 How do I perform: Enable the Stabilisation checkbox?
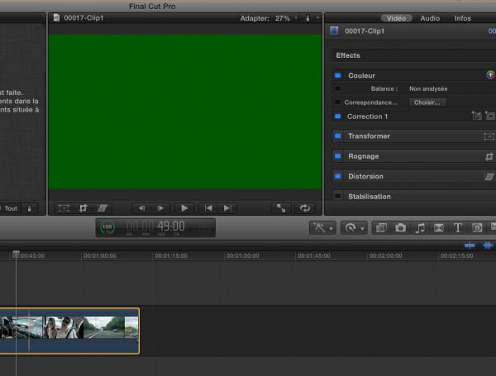(x=338, y=197)
